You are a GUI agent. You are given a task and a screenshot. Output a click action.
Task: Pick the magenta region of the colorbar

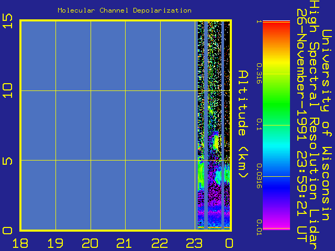click(276, 224)
